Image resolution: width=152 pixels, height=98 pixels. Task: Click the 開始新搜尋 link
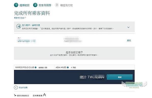tap(23, 88)
